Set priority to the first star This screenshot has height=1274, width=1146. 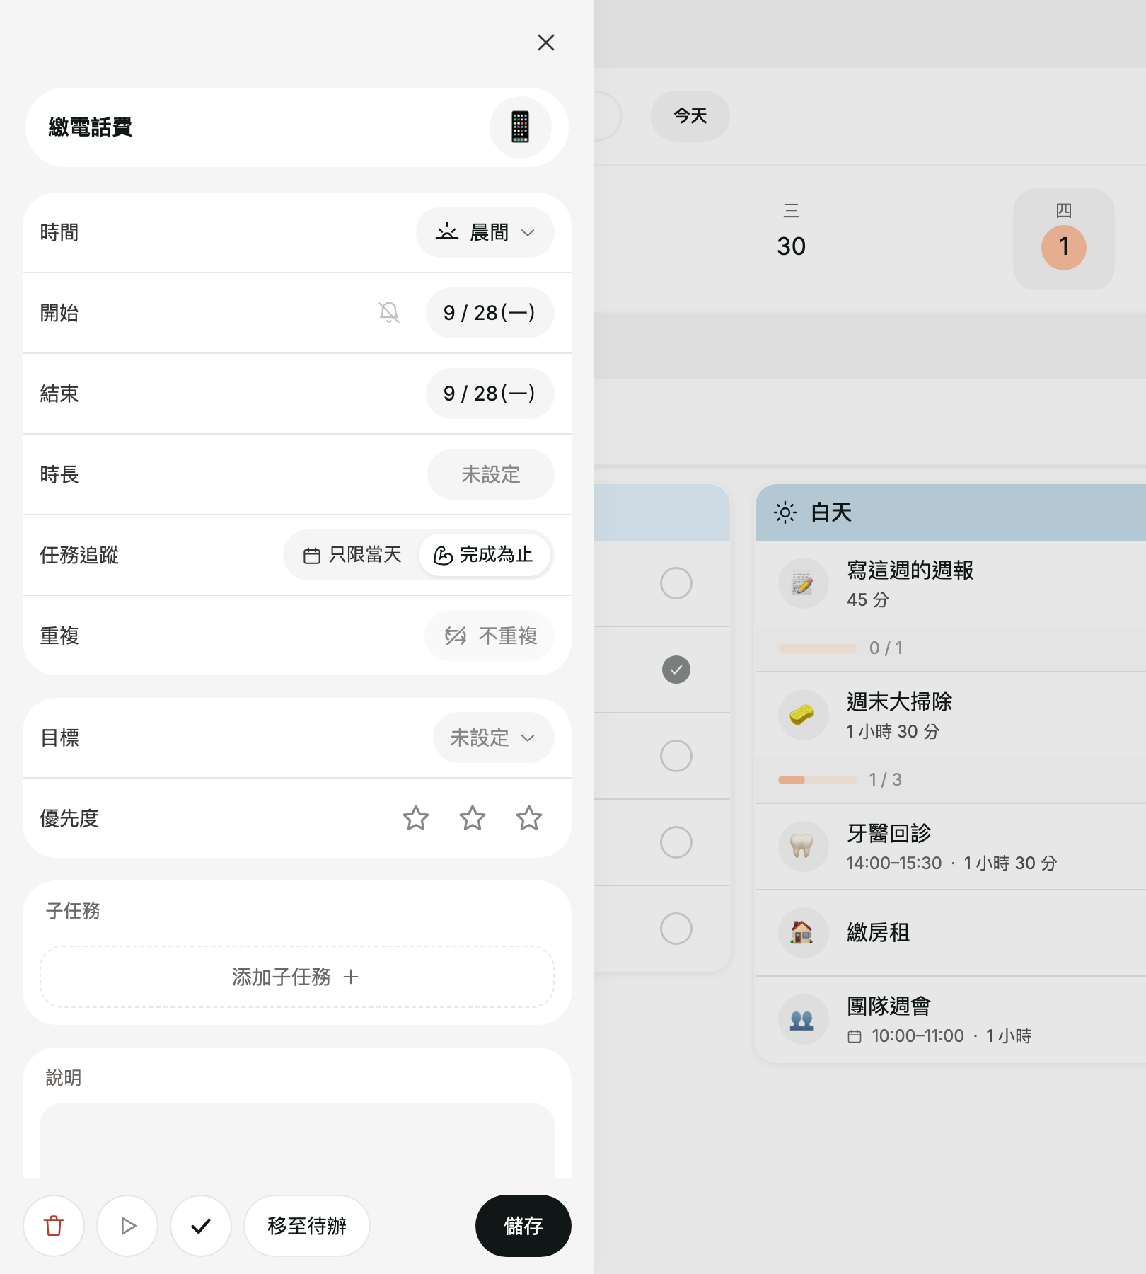click(416, 818)
